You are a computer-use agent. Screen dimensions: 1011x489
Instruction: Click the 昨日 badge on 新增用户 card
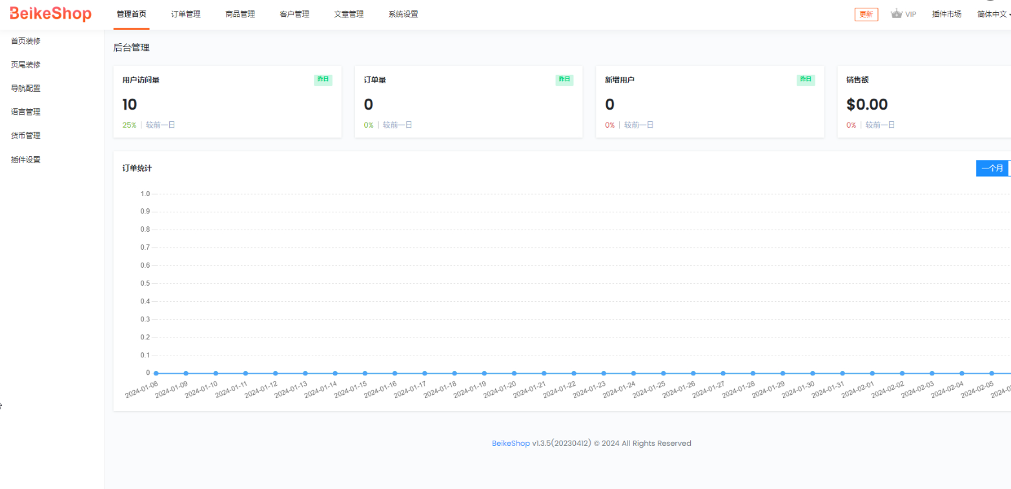coord(806,79)
